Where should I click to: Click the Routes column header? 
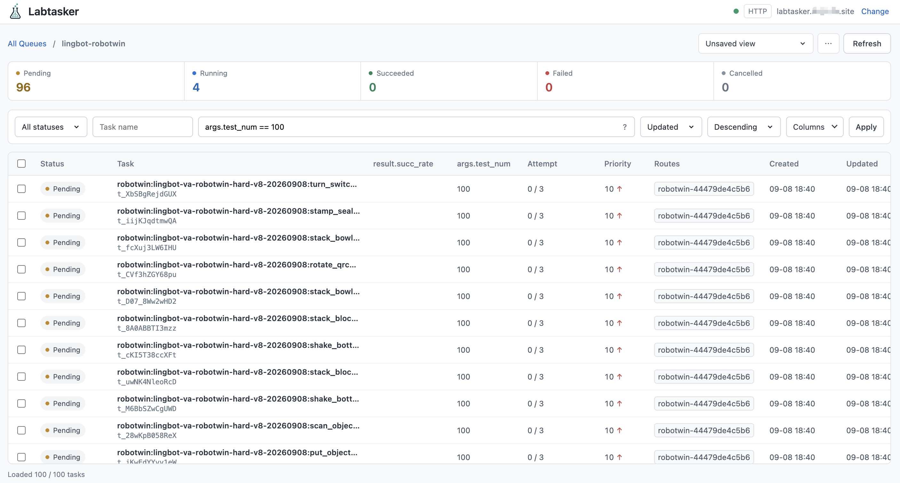[x=667, y=164]
